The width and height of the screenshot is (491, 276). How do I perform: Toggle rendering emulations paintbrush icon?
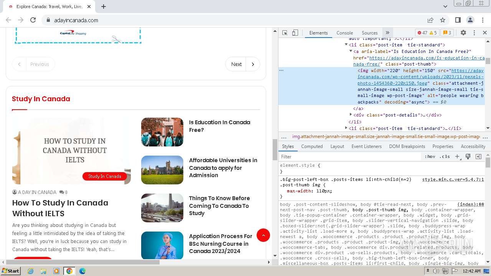coord(468,157)
